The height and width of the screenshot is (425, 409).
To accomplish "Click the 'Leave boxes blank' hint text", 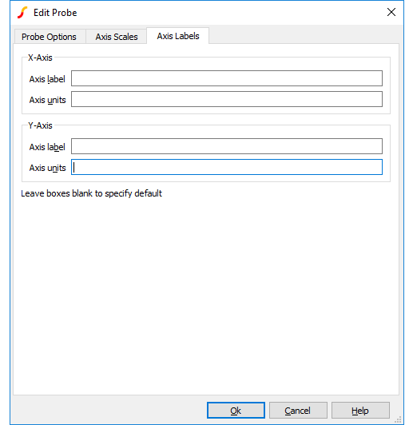I will pos(91,193).
